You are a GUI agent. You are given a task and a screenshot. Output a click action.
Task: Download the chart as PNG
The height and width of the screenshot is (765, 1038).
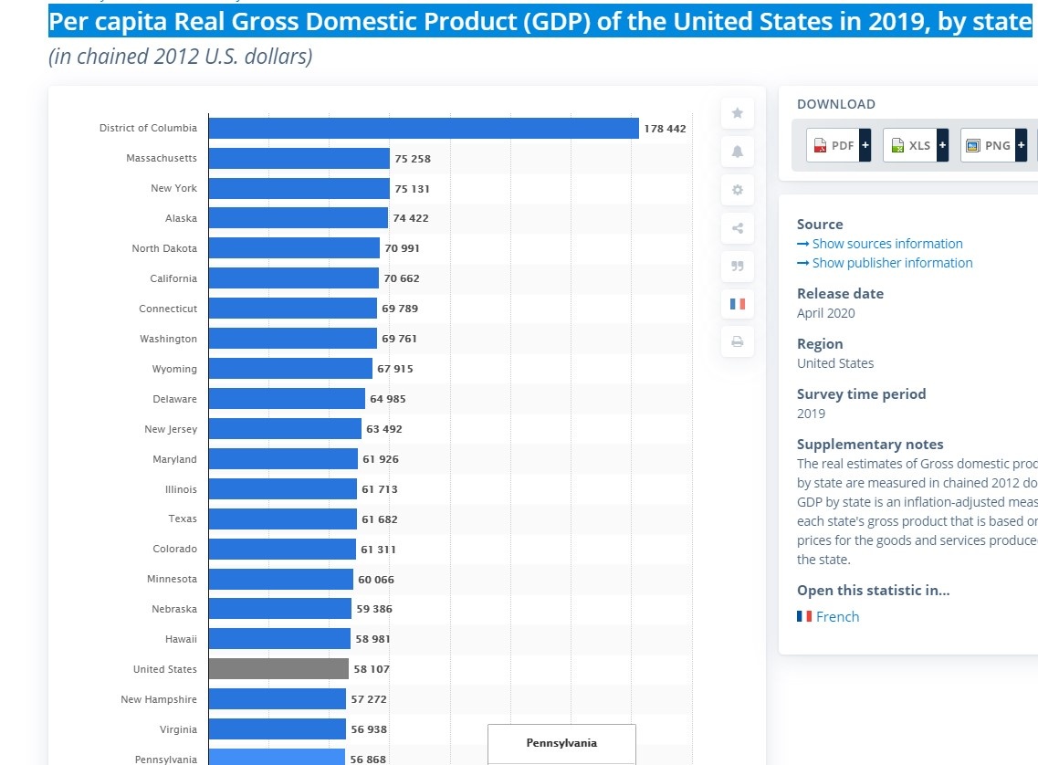(x=988, y=145)
